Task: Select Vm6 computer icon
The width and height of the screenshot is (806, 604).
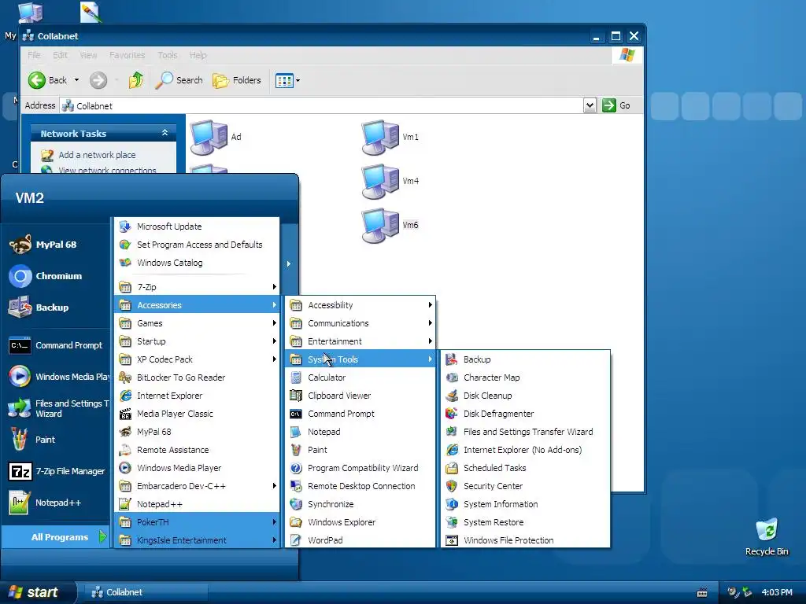Action: (x=390, y=226)
